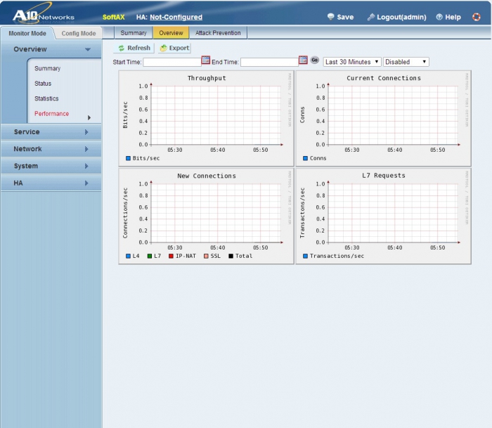The height and width of the screenshot is (428, 492).
Task: Open the Disabled auto-refresh dropdown
Action: [x=406, y=62]
